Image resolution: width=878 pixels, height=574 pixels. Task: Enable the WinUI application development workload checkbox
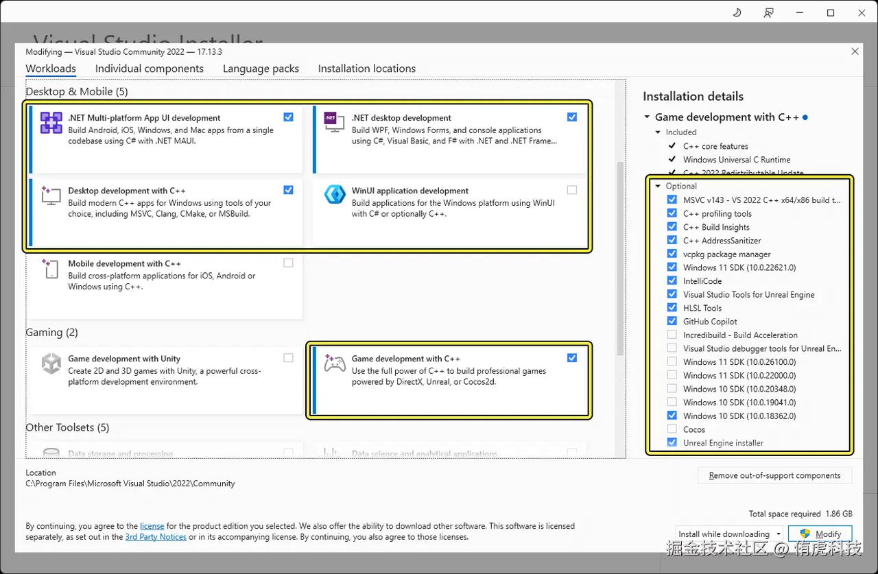(572, 190)
